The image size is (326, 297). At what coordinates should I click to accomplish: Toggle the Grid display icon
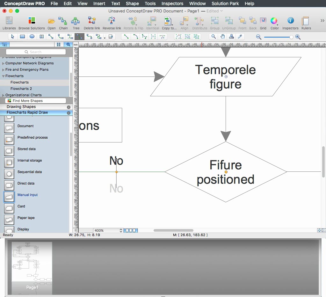263,21
